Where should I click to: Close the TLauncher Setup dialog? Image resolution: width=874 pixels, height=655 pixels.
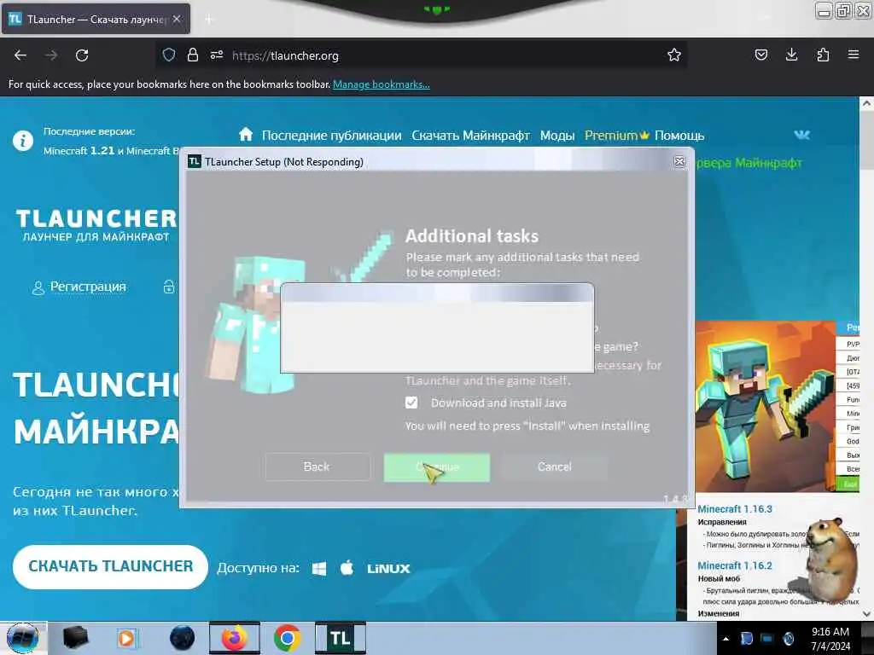click(679, 161)
